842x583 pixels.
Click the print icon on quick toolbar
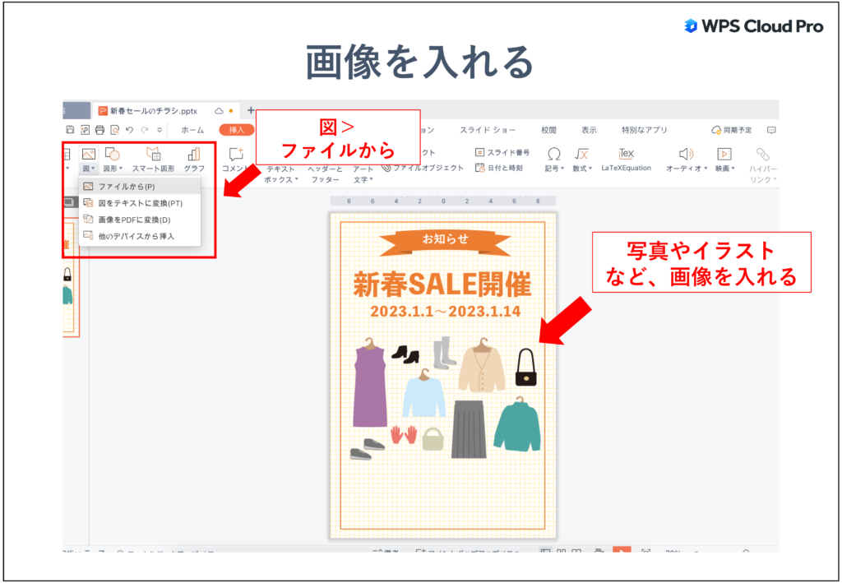click(x=99, y=128)
